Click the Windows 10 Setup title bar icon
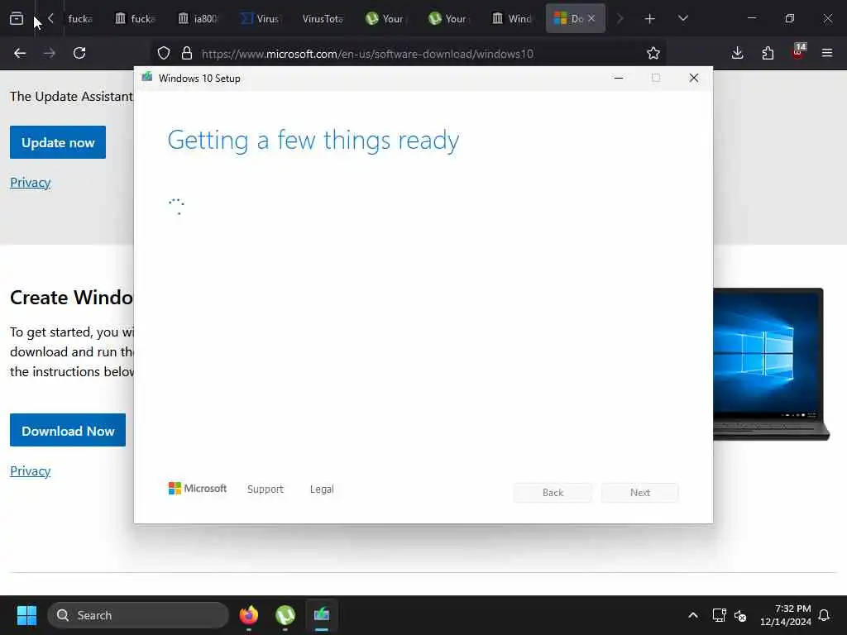This screenshot has height=635, width=847. pos(147,78)
